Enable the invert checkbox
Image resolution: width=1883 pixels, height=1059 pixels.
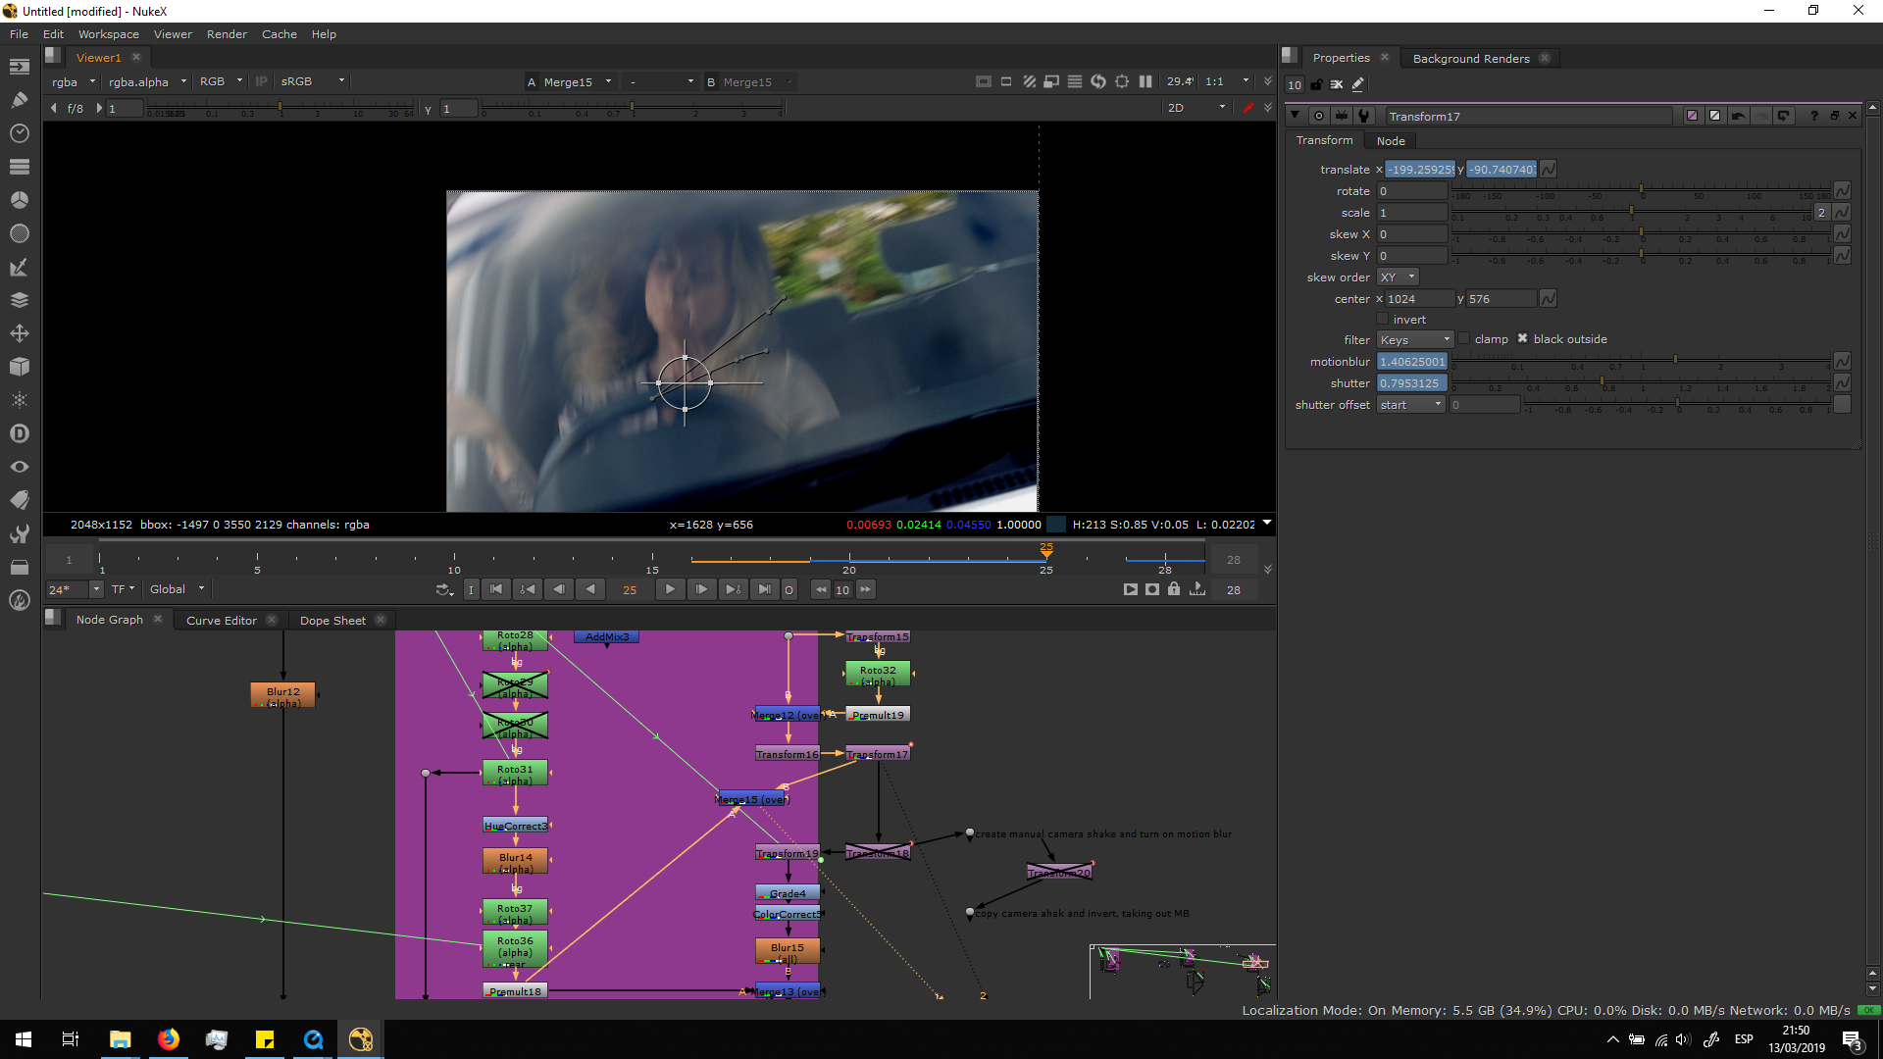coord(1383,319)
